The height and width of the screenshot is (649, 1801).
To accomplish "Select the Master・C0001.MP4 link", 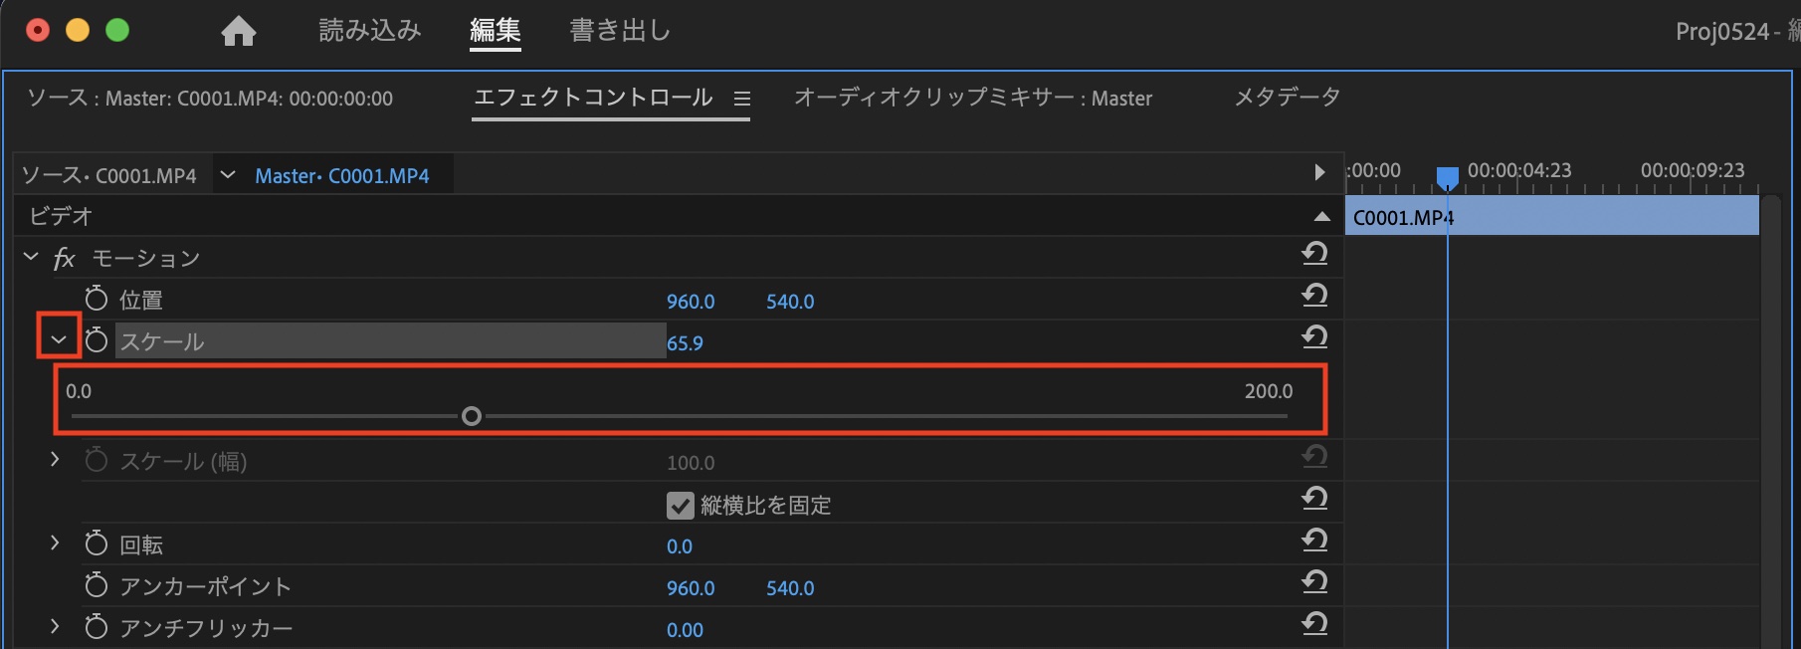I will point(341,176).
